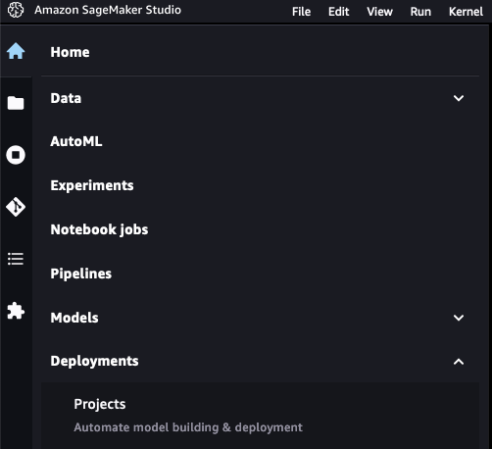This screenshot has height=449, width=492.
Task: Open Notebook jobs
Action: (99, 229)
